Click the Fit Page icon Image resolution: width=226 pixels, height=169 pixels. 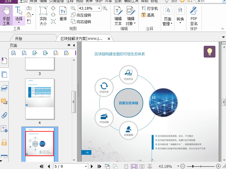[53, 8]
